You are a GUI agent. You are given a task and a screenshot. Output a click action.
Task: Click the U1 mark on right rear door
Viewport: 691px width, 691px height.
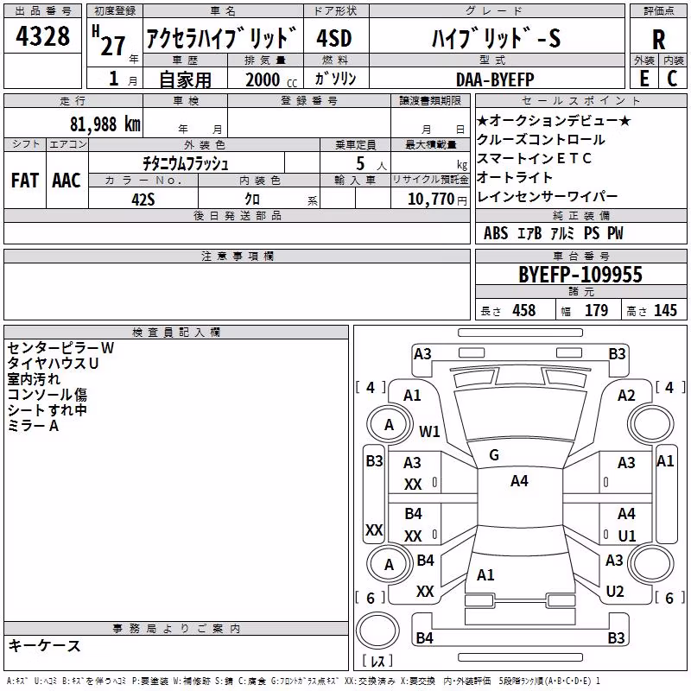pyautogui.click(x=627, y=536)
